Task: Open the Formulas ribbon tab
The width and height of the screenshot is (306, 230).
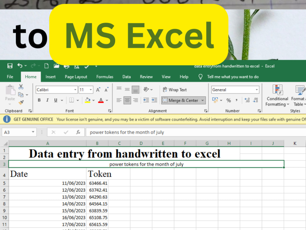Action: [105, 77]
